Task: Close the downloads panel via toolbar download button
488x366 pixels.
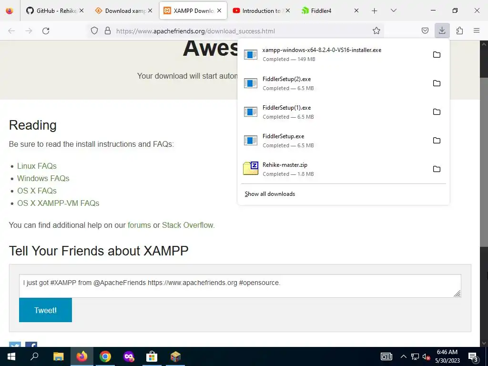Action: (442, 31)
